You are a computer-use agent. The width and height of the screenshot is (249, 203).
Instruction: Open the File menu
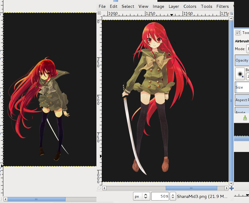(x=102, y=6)
